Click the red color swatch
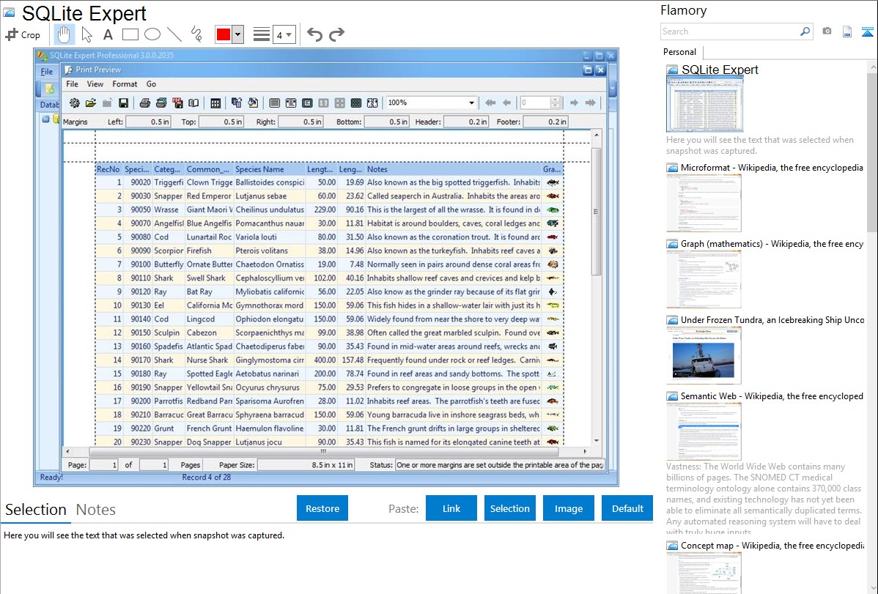Image resolution: width=878 pixels, height=594 pixels. click(223, 34)
